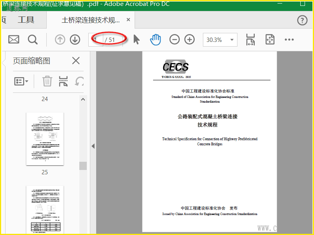The image size is (314, 235).
Task: Collapse the left navigation pane arrow
Action: pyautogui.click(x=93, y=146)
